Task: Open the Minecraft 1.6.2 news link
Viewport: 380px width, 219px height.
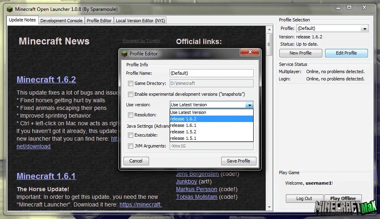Action: coord(46,80)
